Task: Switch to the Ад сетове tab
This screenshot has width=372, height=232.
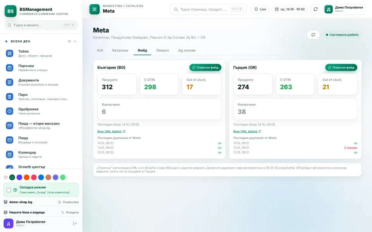Action: tap(187, 50)
